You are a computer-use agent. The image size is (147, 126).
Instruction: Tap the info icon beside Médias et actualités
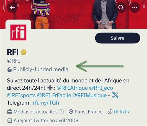click(x=61, y=112)
